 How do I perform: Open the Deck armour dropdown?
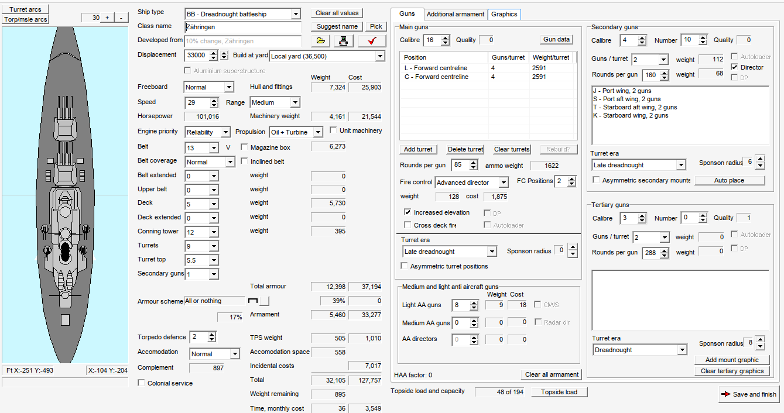point(214,204)
